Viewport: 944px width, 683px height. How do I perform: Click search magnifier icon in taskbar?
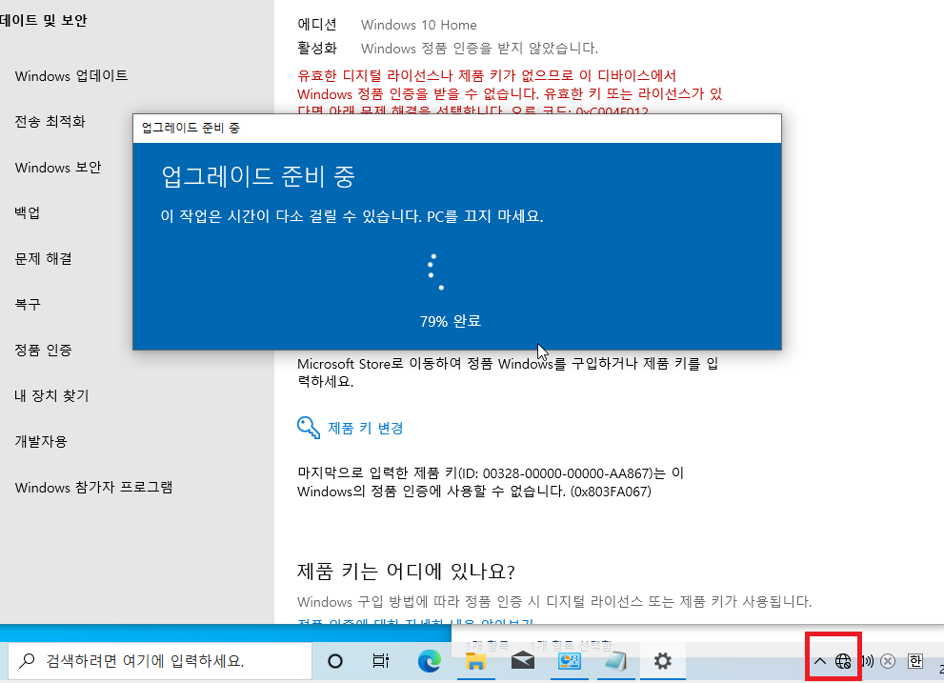pyautogui.click(x=27, y=661)
